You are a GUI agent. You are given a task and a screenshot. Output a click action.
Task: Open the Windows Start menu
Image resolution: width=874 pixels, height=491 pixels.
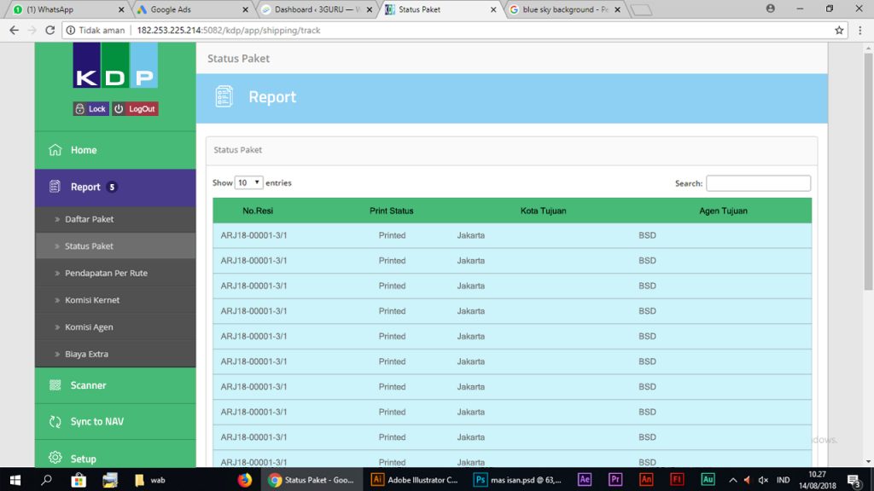(x=15, y=479)
